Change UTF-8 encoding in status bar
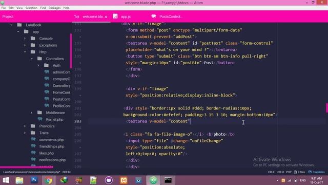 pos(280,172)
